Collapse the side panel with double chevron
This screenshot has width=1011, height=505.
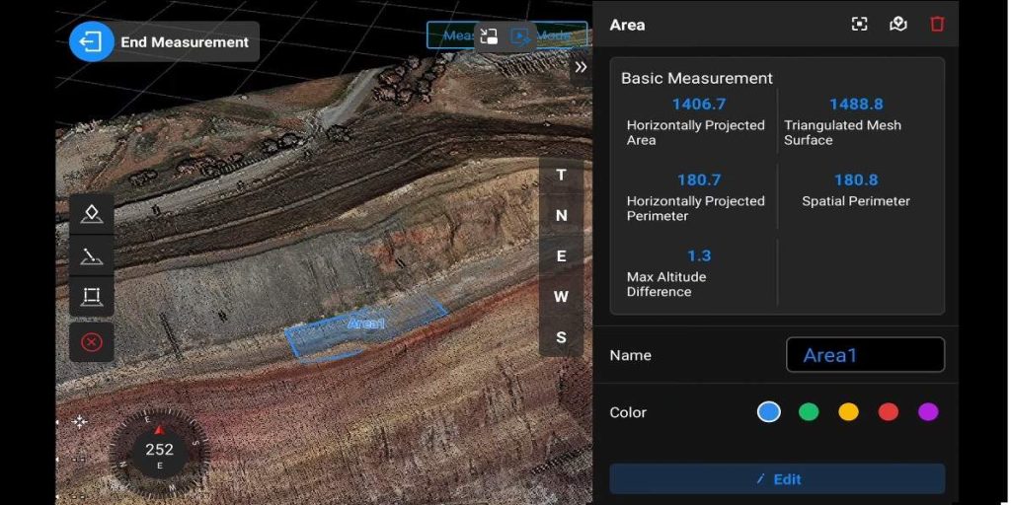click(581, 67)
